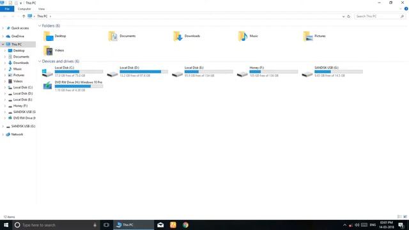409x230 pixels.
Task: Select Downloads in navigation tree
Action: click(21, 63)
